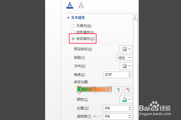Add a gradient stop
Screen dimensions: 181x120
point(118,90)
